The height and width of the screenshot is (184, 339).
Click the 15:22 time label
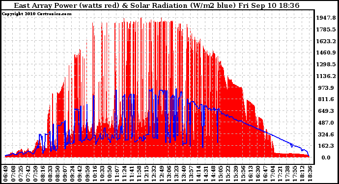pos(227,174)
